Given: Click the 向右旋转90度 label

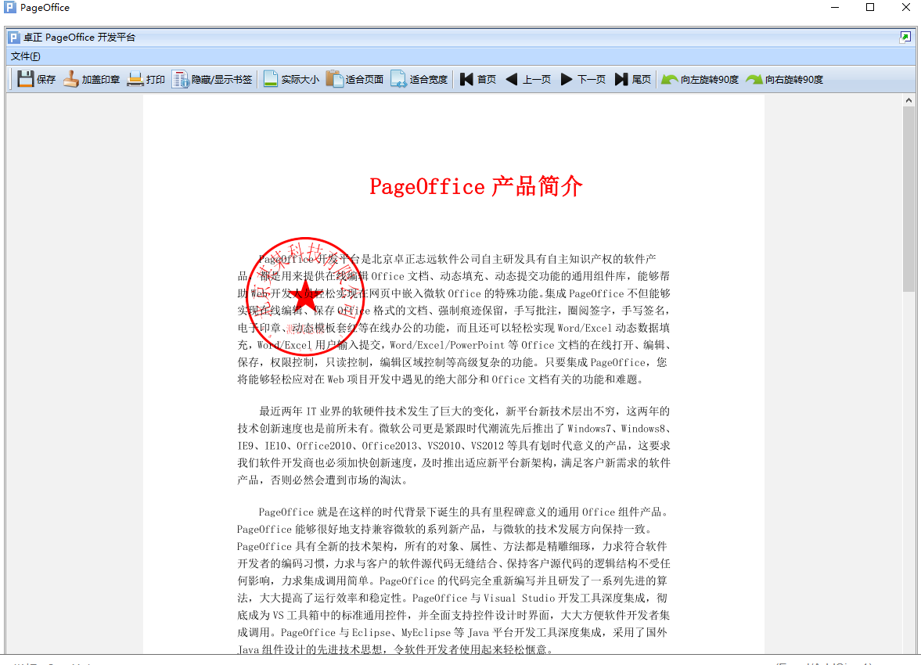Looking at the screenshot, I should 794,79.
